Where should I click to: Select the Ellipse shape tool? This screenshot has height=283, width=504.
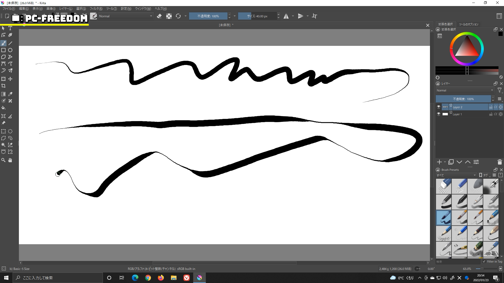(10, 50)
